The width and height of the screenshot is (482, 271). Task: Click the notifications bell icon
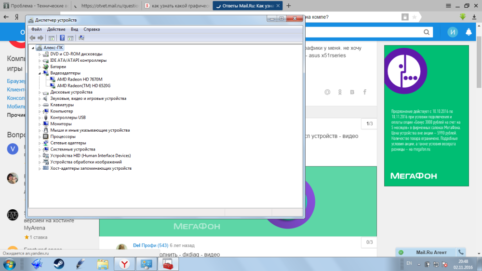click(x=469, y=32)
